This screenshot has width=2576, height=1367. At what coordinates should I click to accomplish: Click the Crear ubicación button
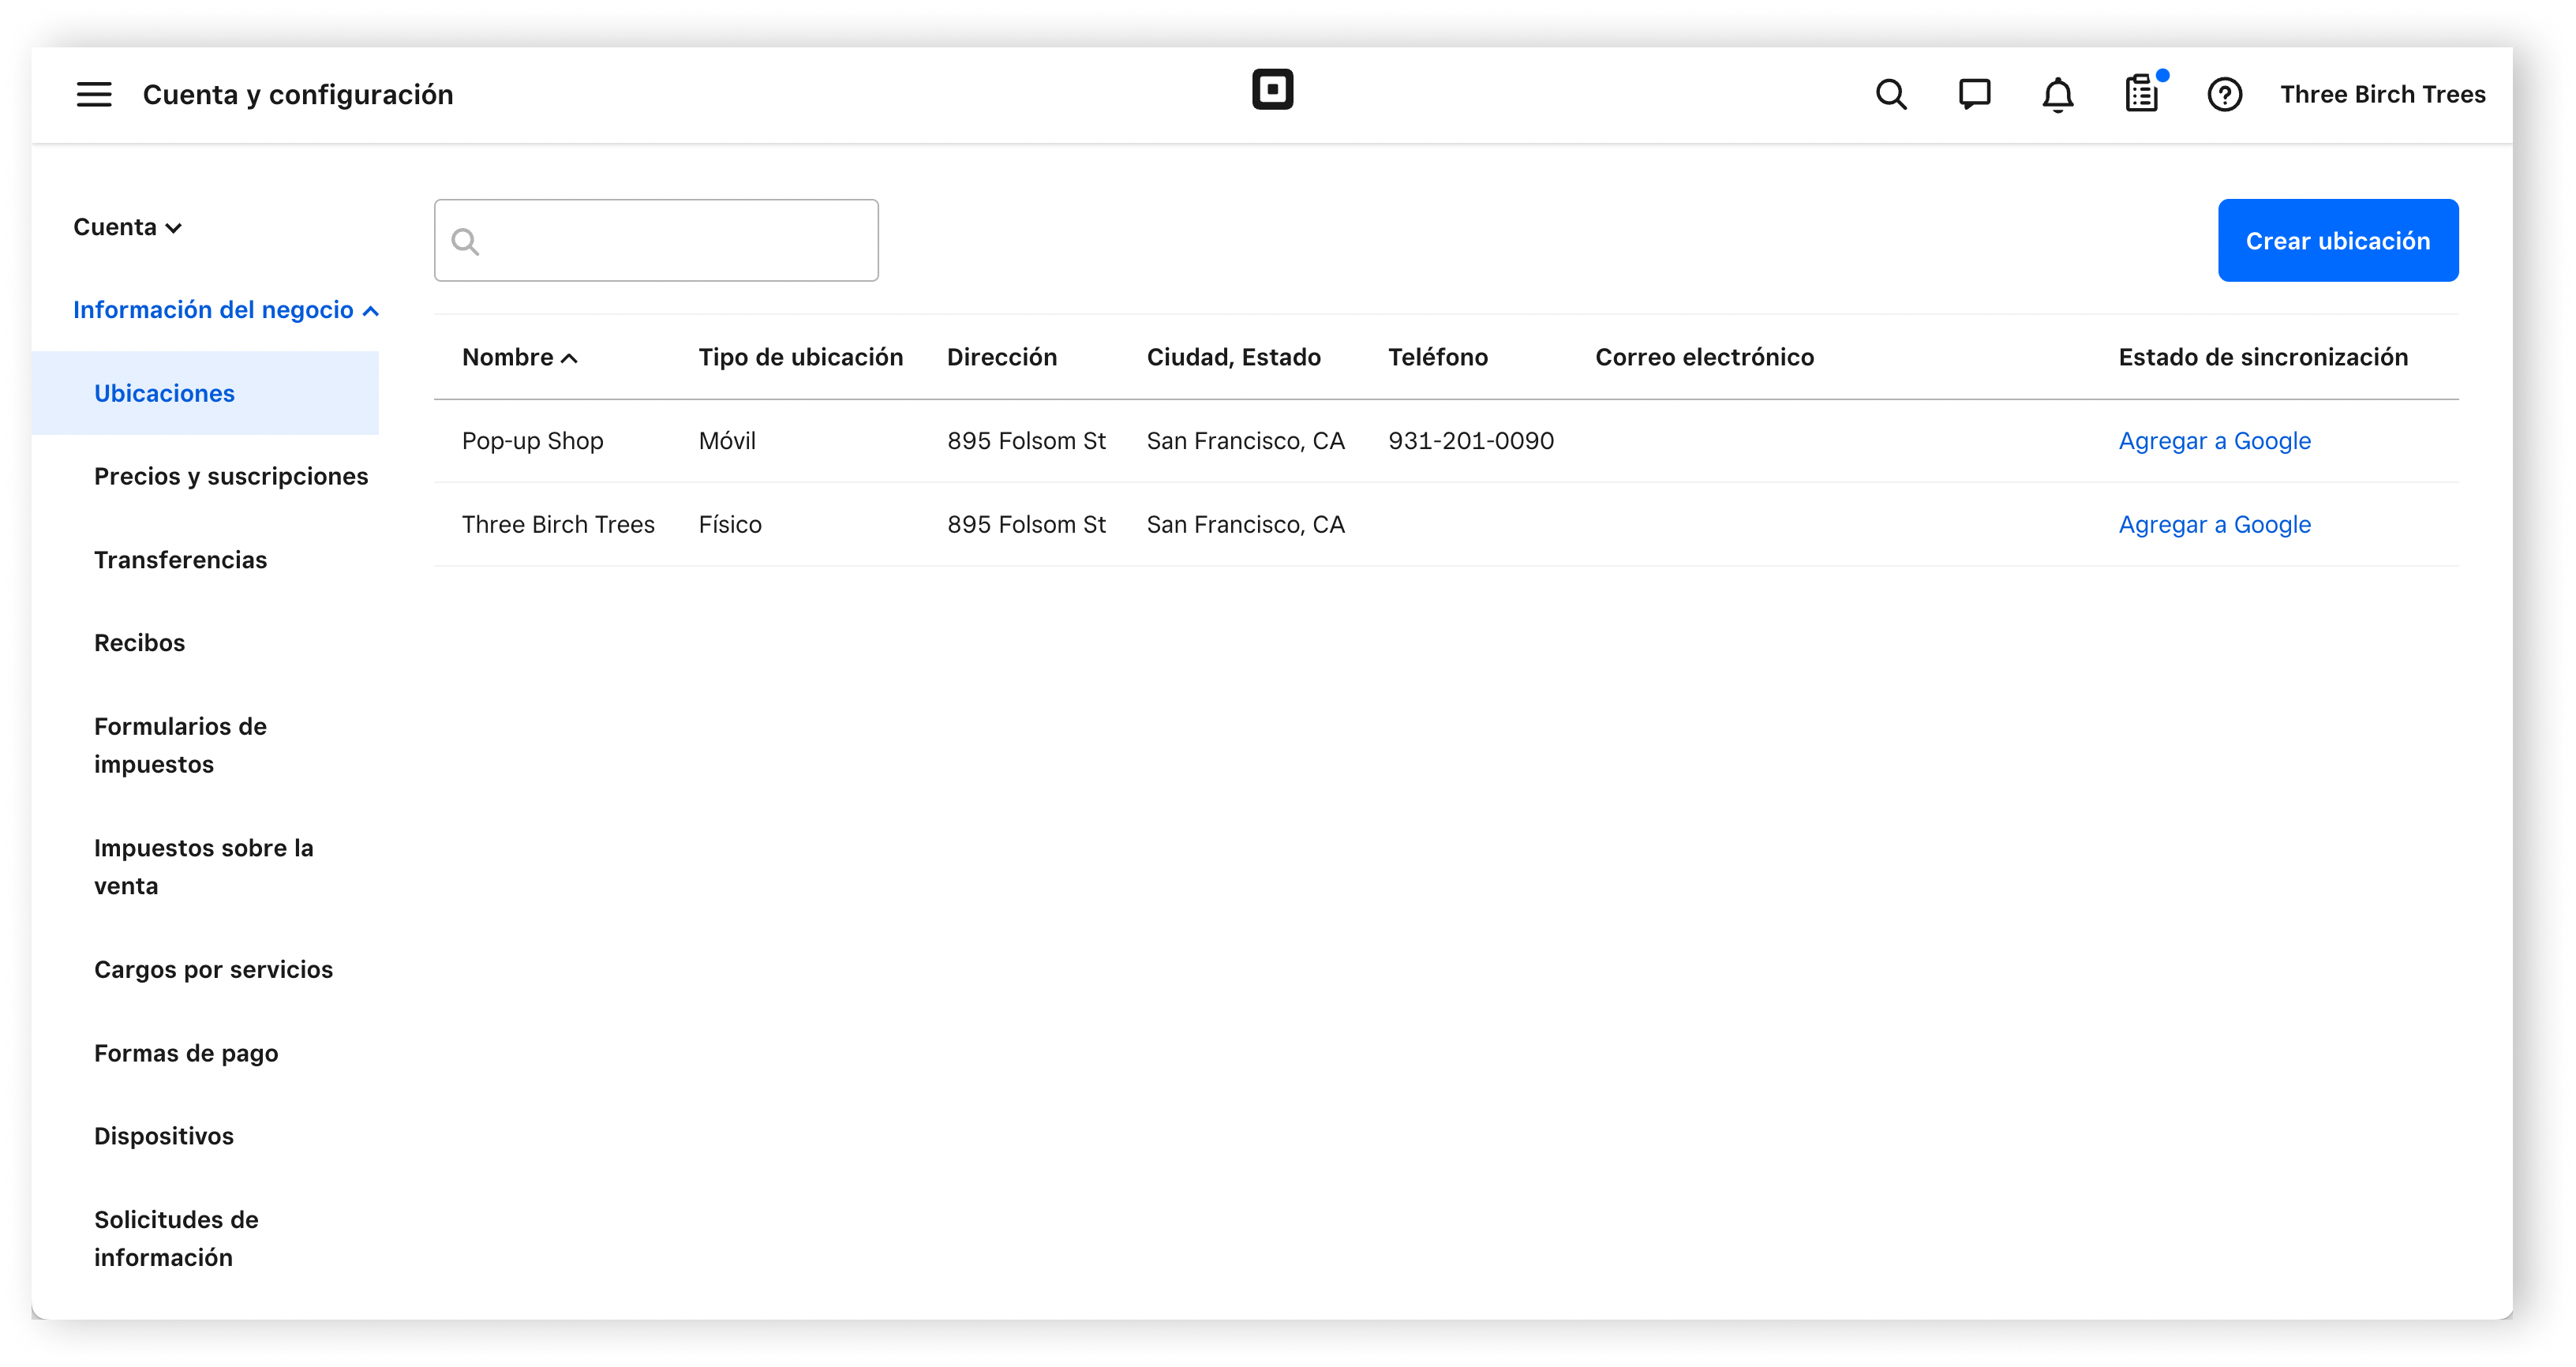pyautogui.click(x=2337, y=240)
